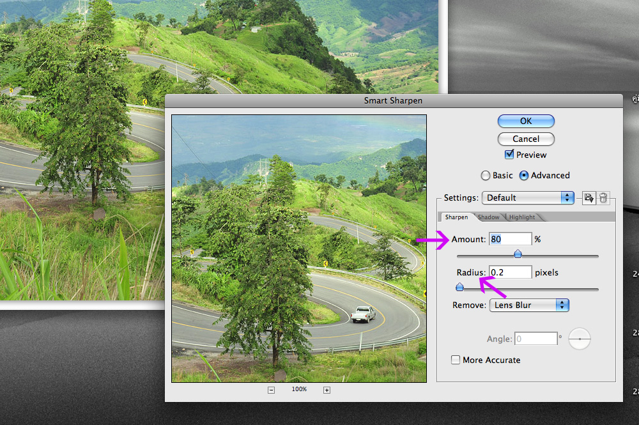Zoom out the preview with the minus button
This screenshot has height=425, width=639.
[272, 390]
